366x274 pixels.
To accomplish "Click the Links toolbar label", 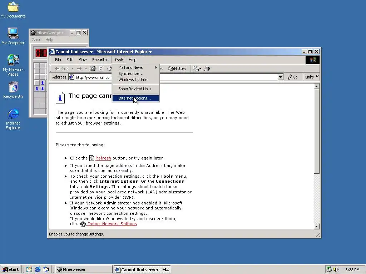I will pyautogui.click(x=309, y=77).
